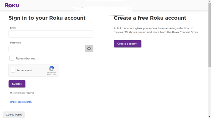Open the reCAPTCHA Terms link
211x118 pixels.
pos(54,75)
